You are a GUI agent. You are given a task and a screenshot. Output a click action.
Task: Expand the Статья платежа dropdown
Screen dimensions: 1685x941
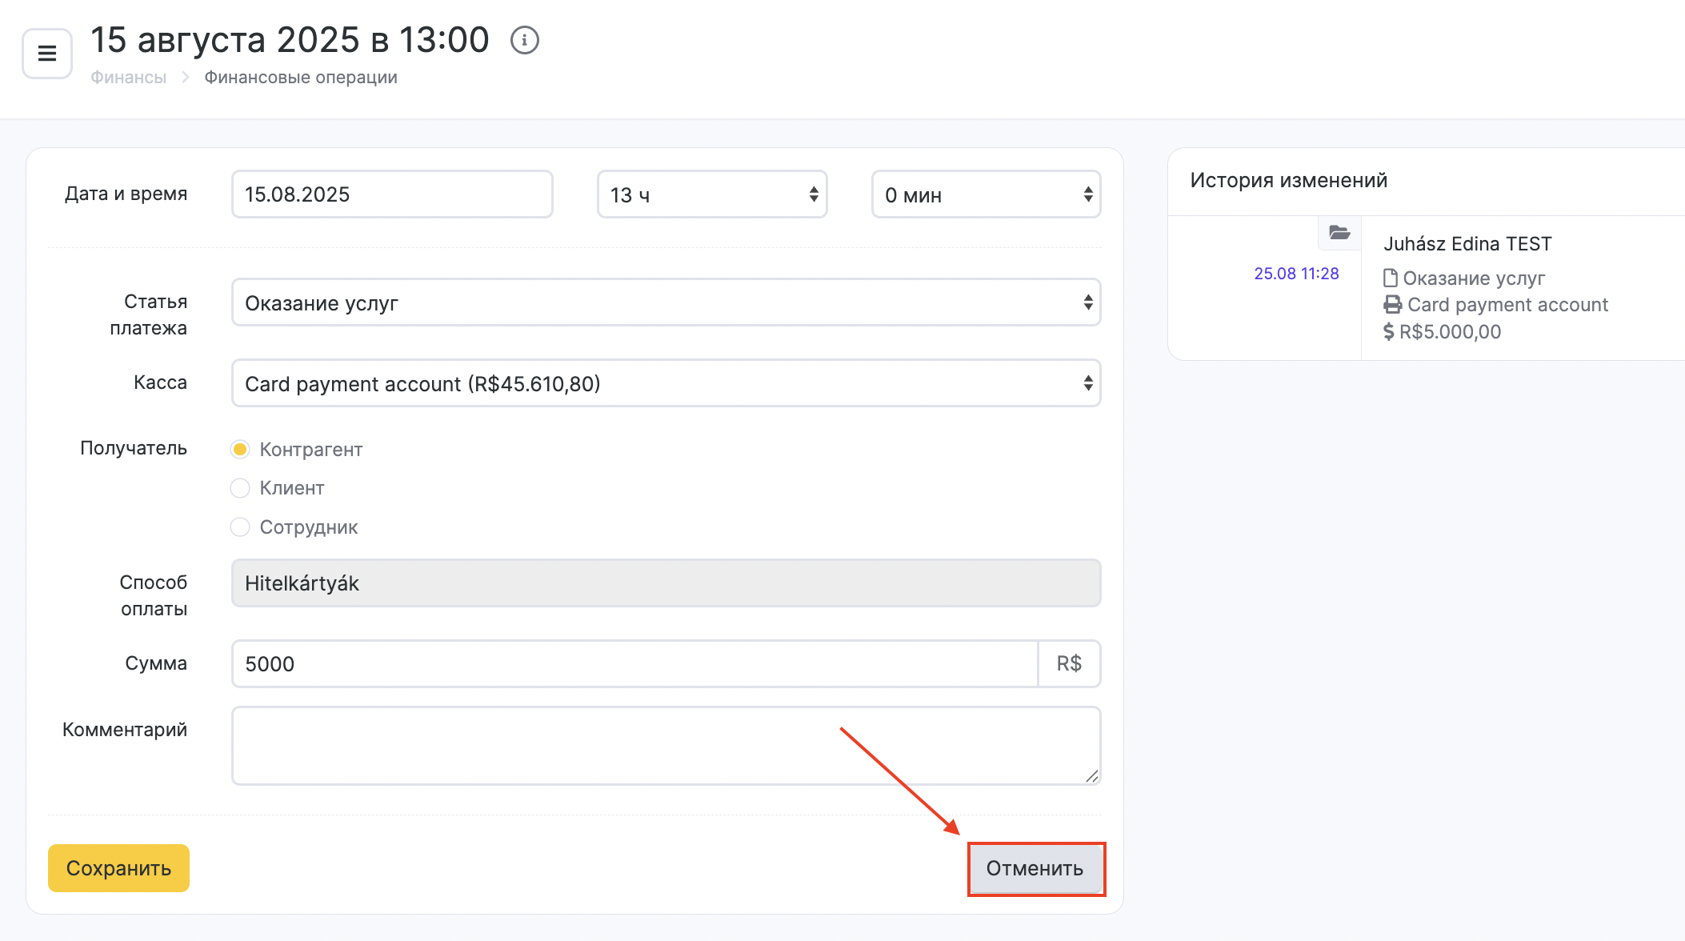pos(666,302)
